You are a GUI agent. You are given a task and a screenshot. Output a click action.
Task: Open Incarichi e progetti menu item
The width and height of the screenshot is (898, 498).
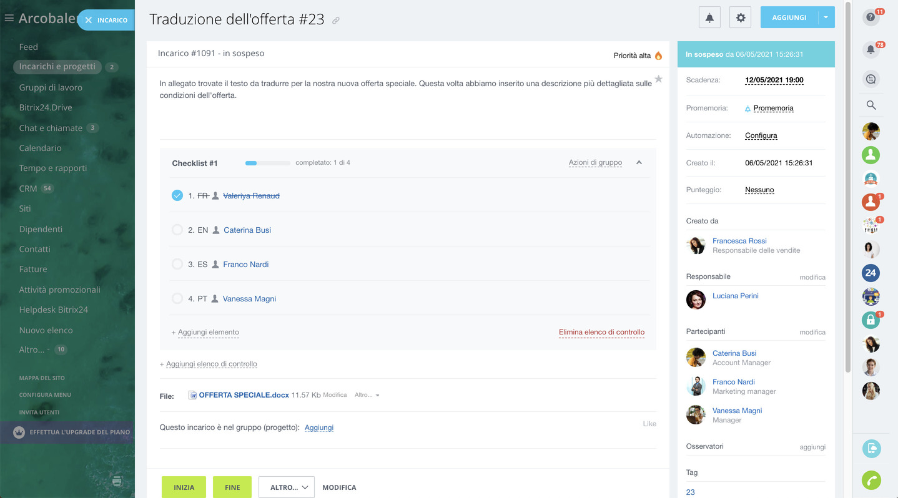pyautogui.click(x=57, y=67)
